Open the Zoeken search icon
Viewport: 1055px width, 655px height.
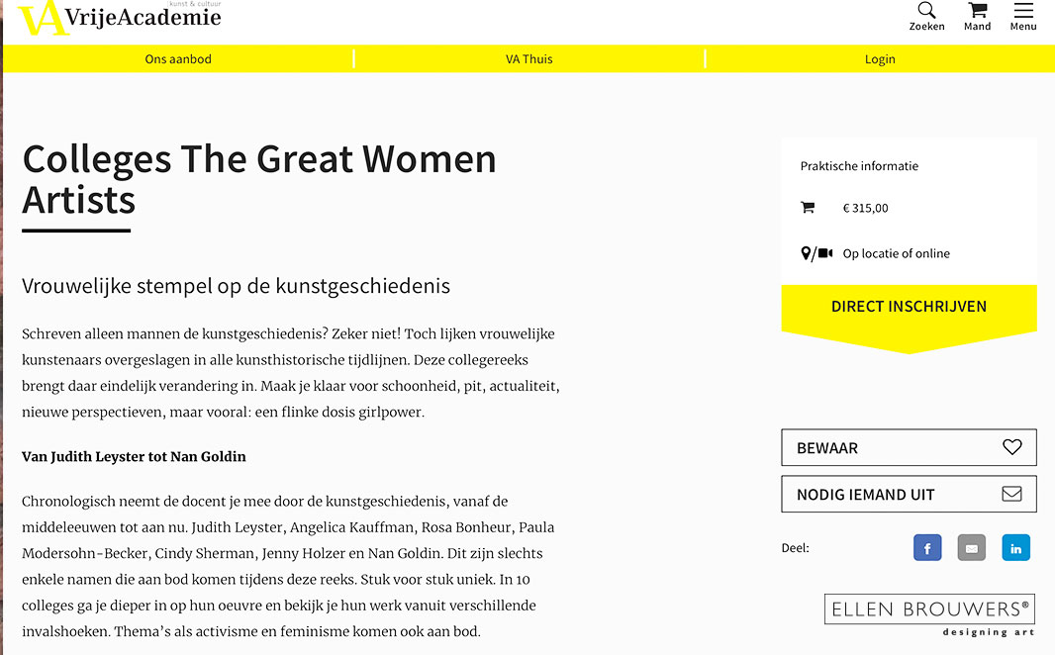click(x=926, y=12)
